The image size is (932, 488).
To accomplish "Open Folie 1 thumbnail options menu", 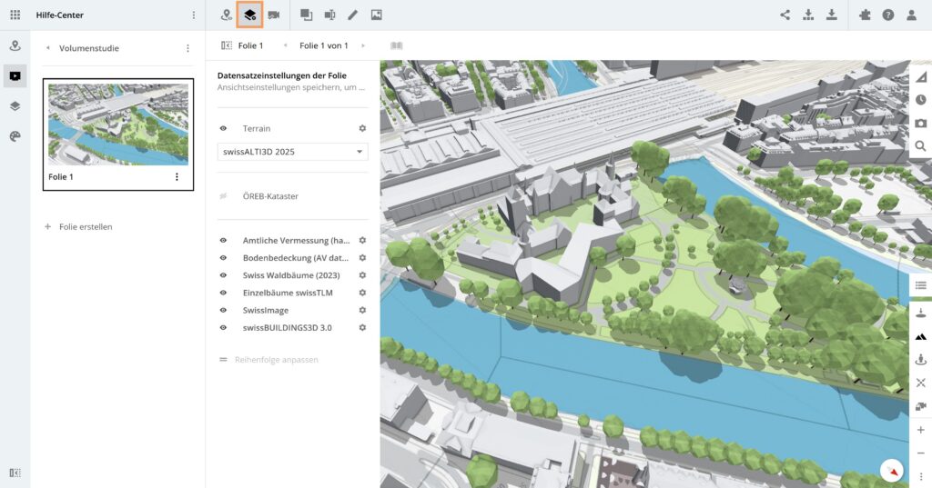I will 177,177.
